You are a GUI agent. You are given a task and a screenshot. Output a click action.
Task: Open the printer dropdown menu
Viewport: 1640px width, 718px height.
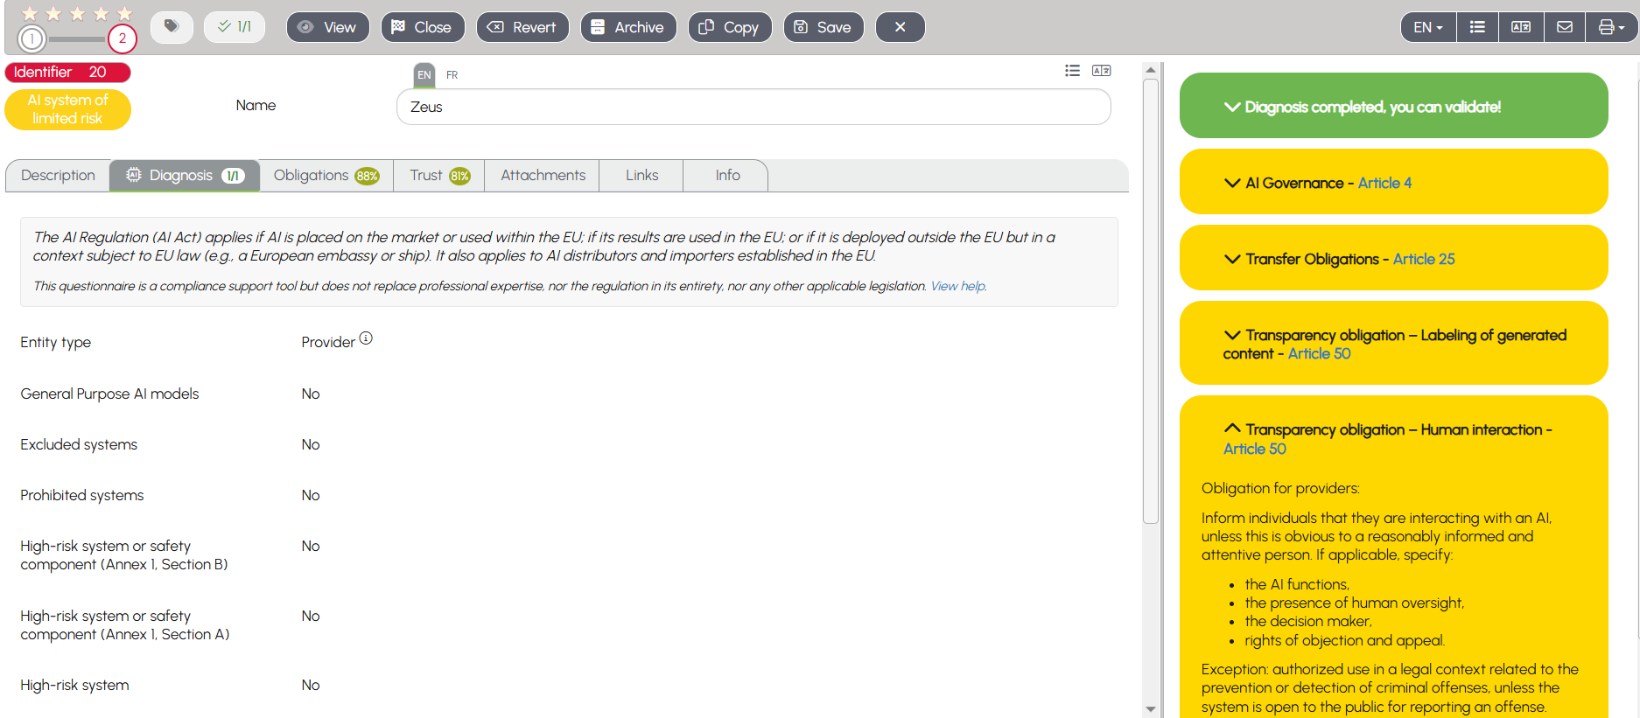pyautogui.click(x=1611, y=27)
